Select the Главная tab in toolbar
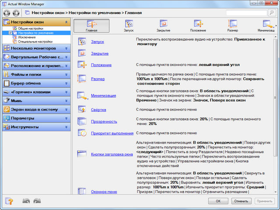The width and height of the screenshot is (280, 210). (x=91, y=26)
